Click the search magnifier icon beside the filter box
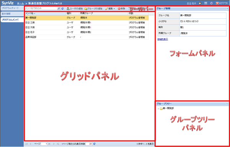This screenshot has width=230, height=147. 59,9
